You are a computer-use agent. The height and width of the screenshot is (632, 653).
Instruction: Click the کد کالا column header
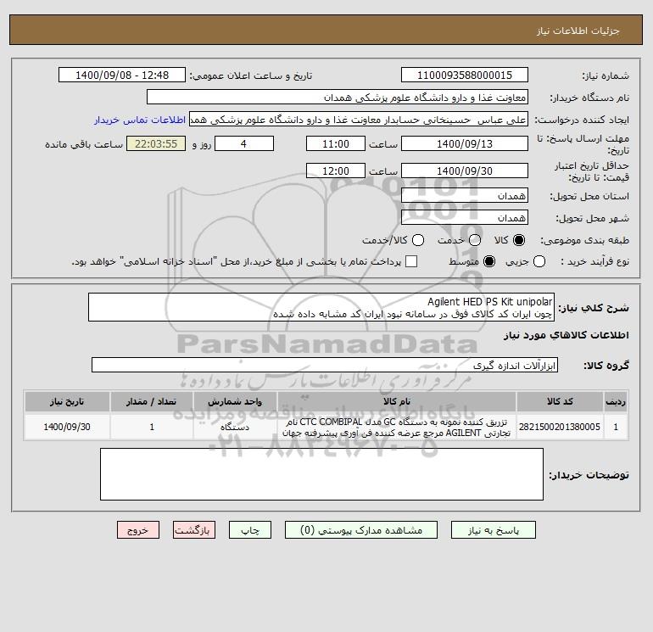pos(560,401)
